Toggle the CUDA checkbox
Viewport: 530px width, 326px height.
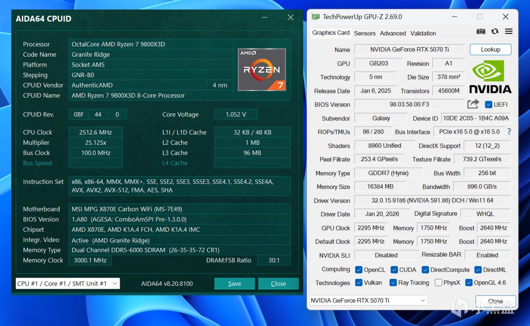pos(394,270)
